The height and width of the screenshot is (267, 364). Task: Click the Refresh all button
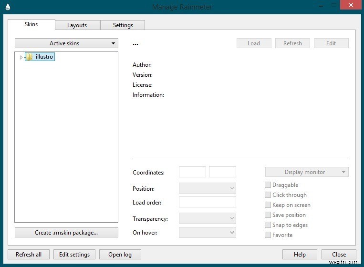pos(29,255)
